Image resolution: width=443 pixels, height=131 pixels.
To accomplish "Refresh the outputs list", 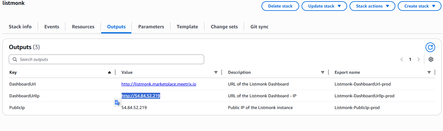I will (430, 47).
